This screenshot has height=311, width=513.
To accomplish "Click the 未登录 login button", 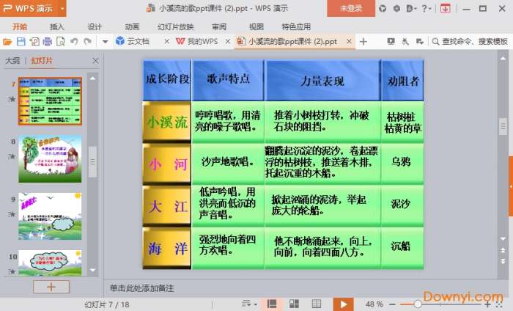I will [351, 8].
